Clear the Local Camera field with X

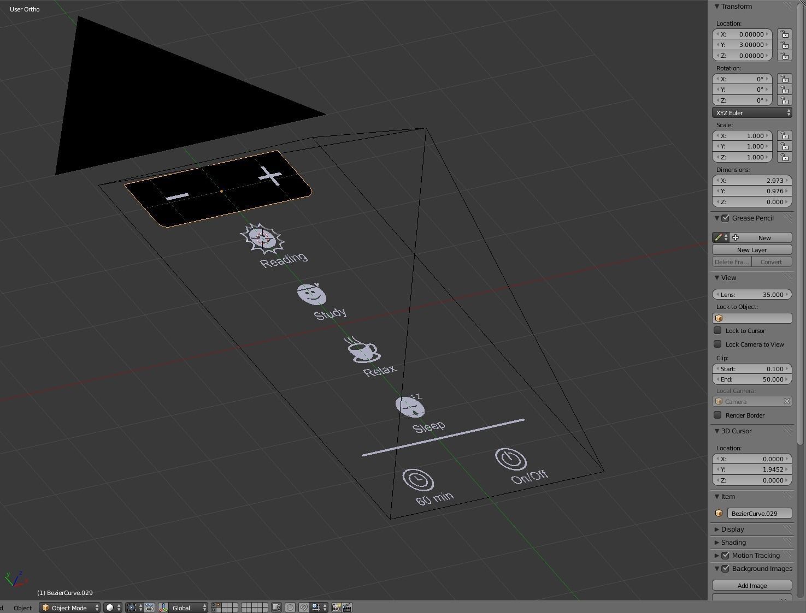(786, 401)
